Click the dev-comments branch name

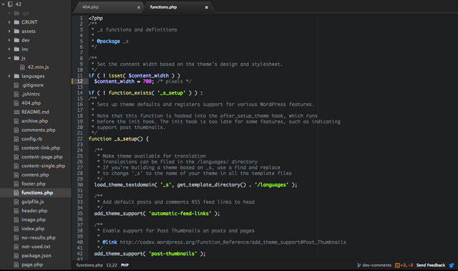pos(377,265)
